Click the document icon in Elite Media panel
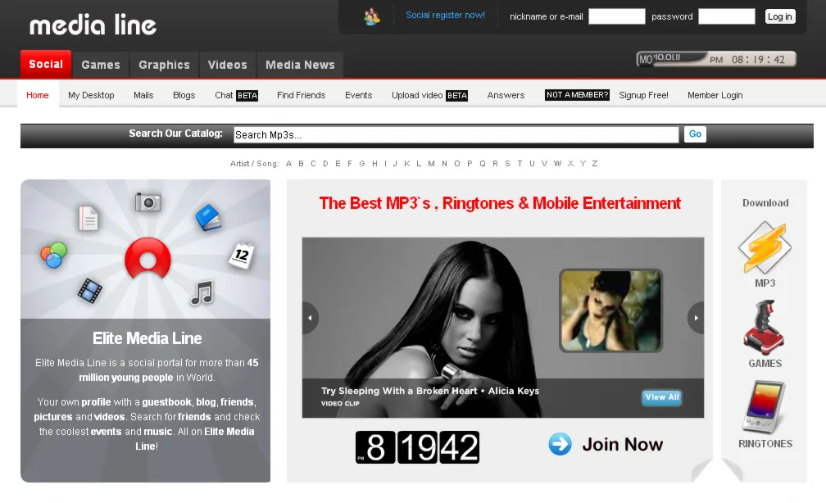 (88, 218)
